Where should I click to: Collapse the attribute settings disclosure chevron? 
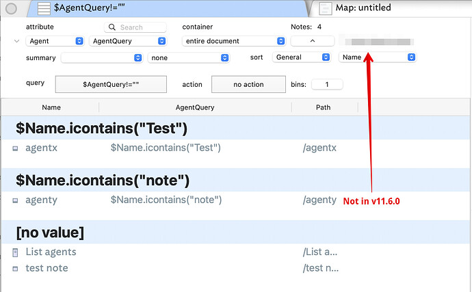pos(17,41)
